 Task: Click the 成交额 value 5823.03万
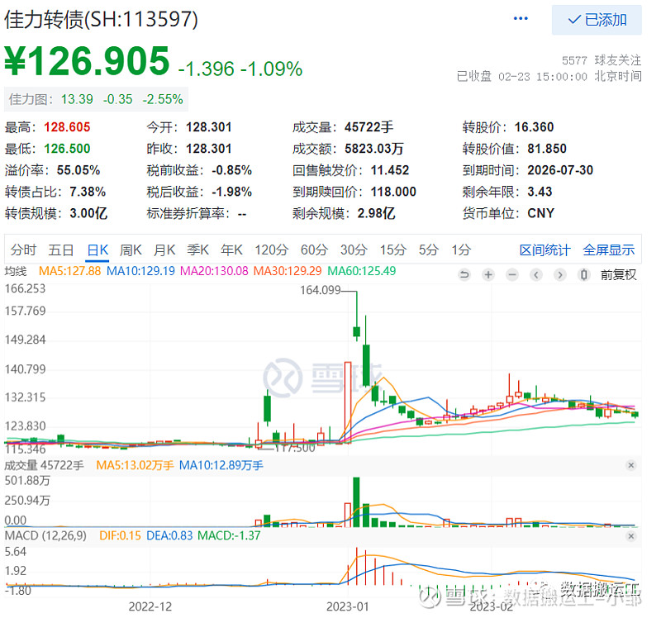pyautogui.click(x=374, y=149)
